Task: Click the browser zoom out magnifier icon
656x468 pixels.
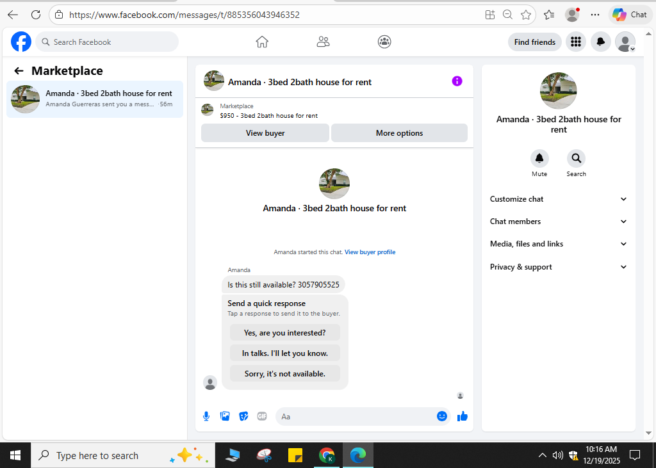Action: 507,15
